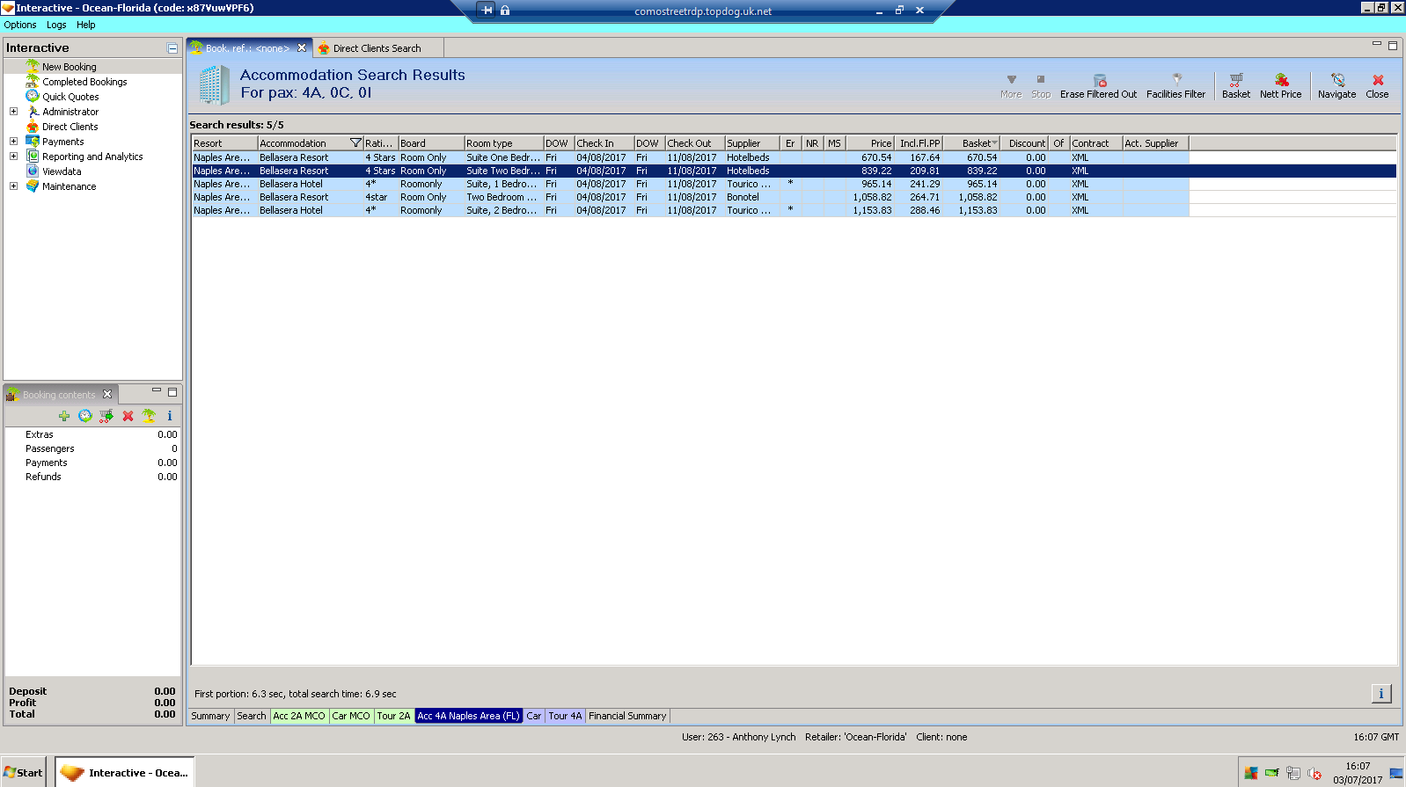The image size is (1406, 787).
Task: Click the basket arrow icon in Booking contents
Action: [x=106, y=416]
